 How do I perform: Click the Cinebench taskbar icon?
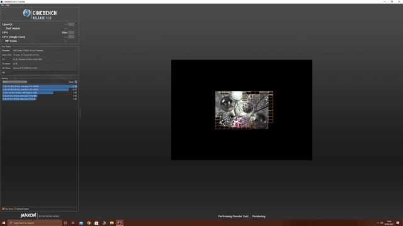coord(120,223)
